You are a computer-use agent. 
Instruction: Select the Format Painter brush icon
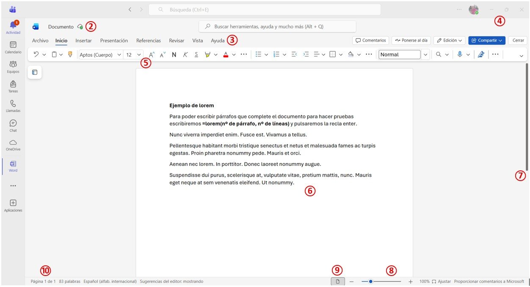click(70, 54)
